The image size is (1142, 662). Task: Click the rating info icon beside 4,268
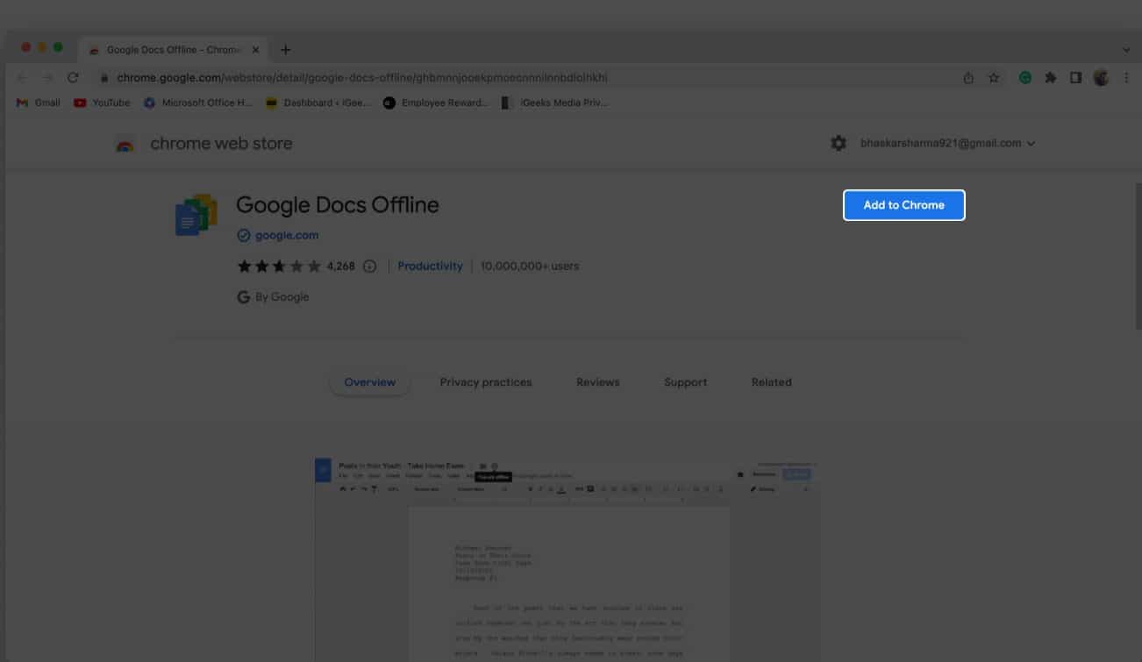369,267
